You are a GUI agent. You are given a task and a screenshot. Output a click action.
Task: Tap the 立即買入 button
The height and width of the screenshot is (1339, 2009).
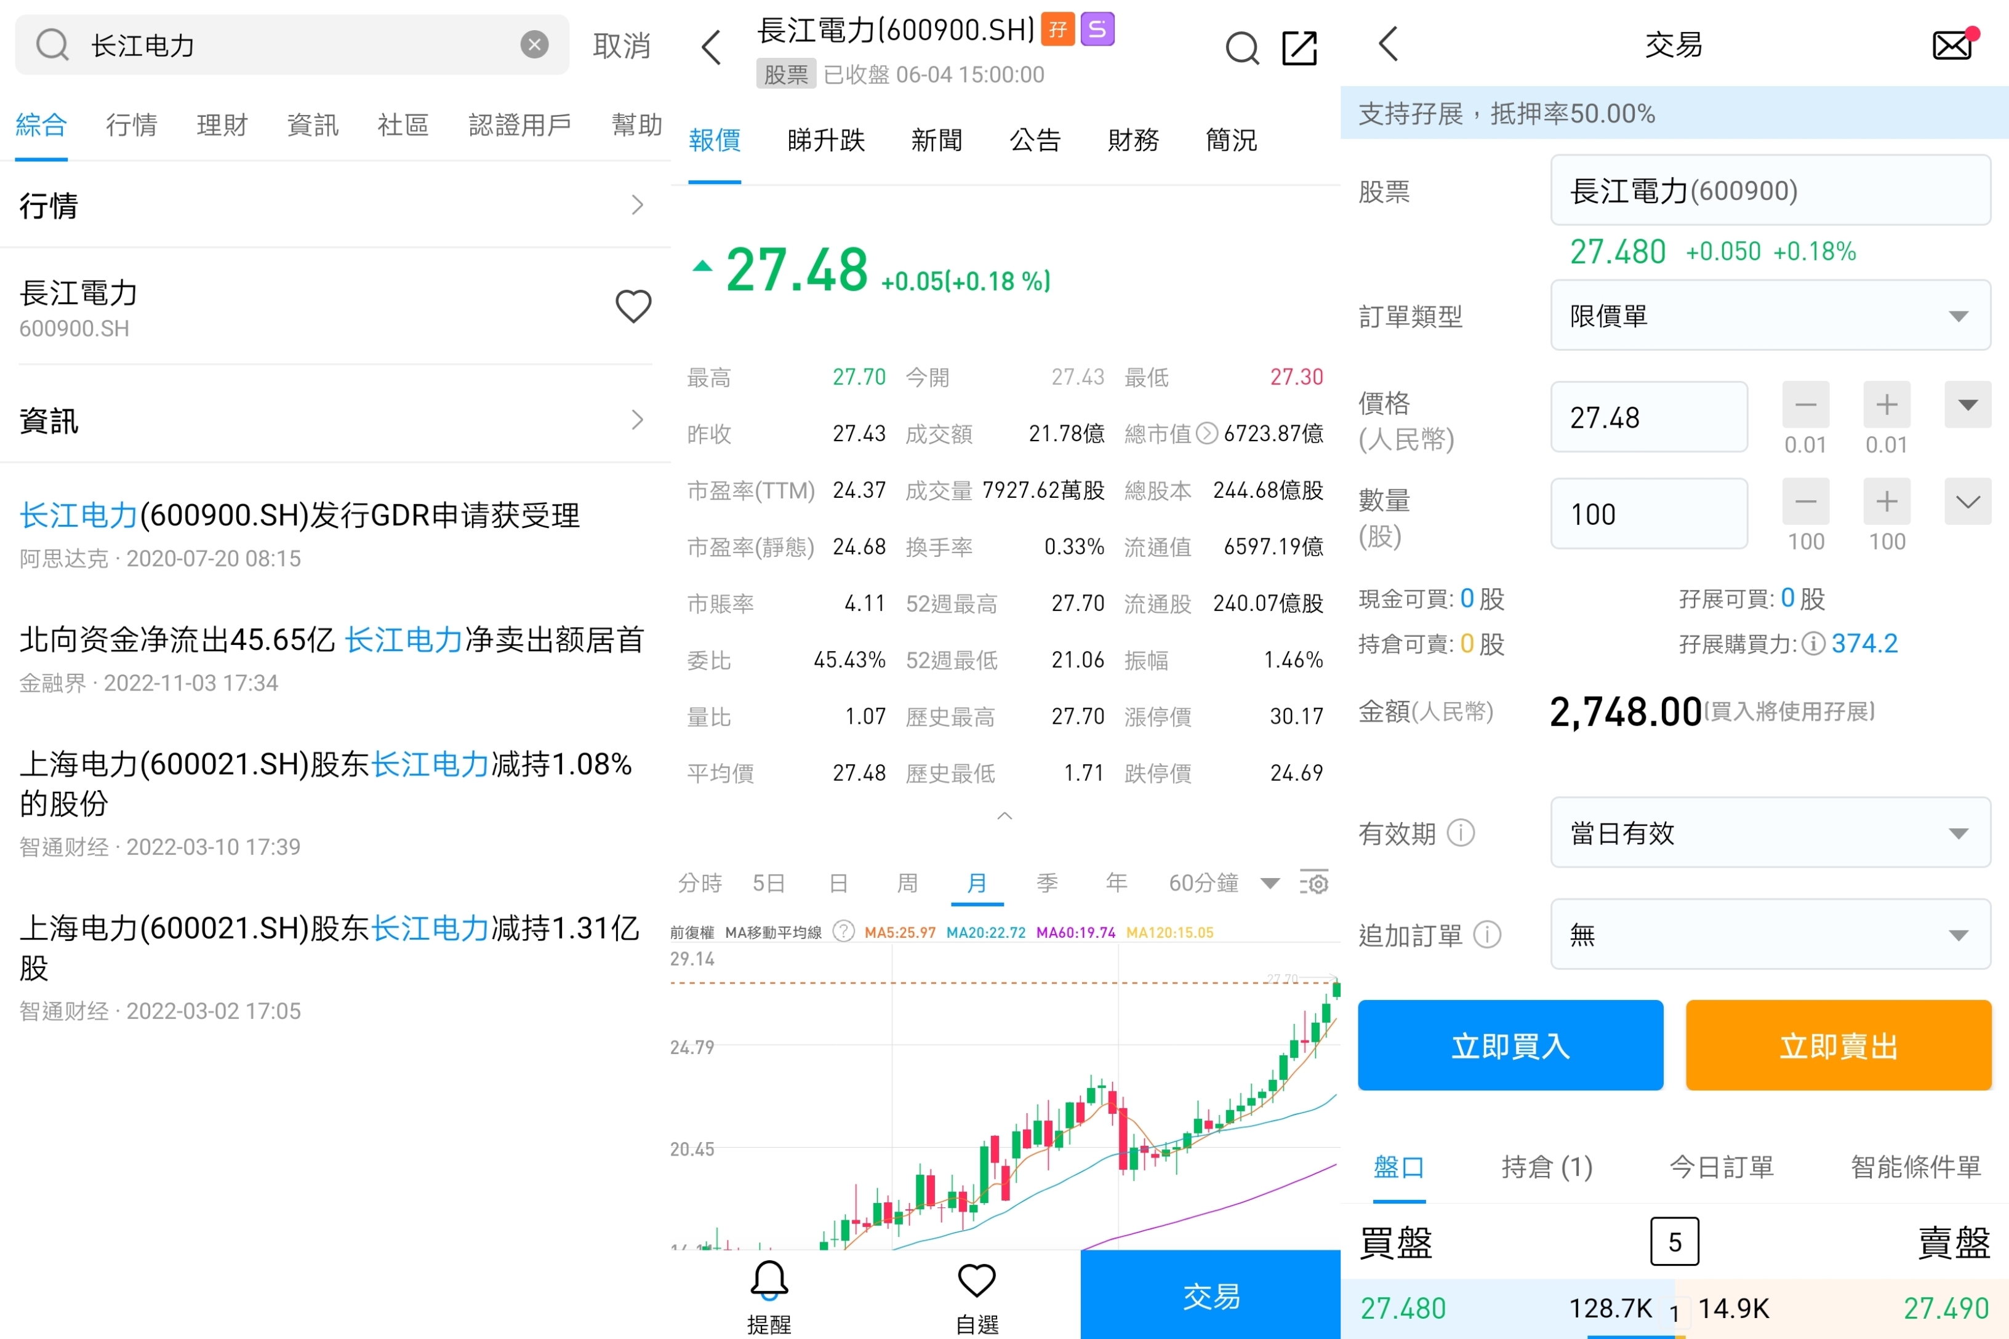point(1510,1045)
